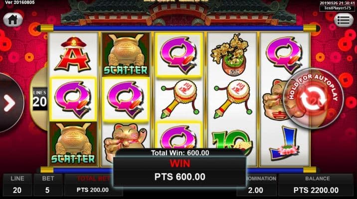Select the highlighted Q in the first reel
Screen dimensions: 357x199
click(73, 99)
